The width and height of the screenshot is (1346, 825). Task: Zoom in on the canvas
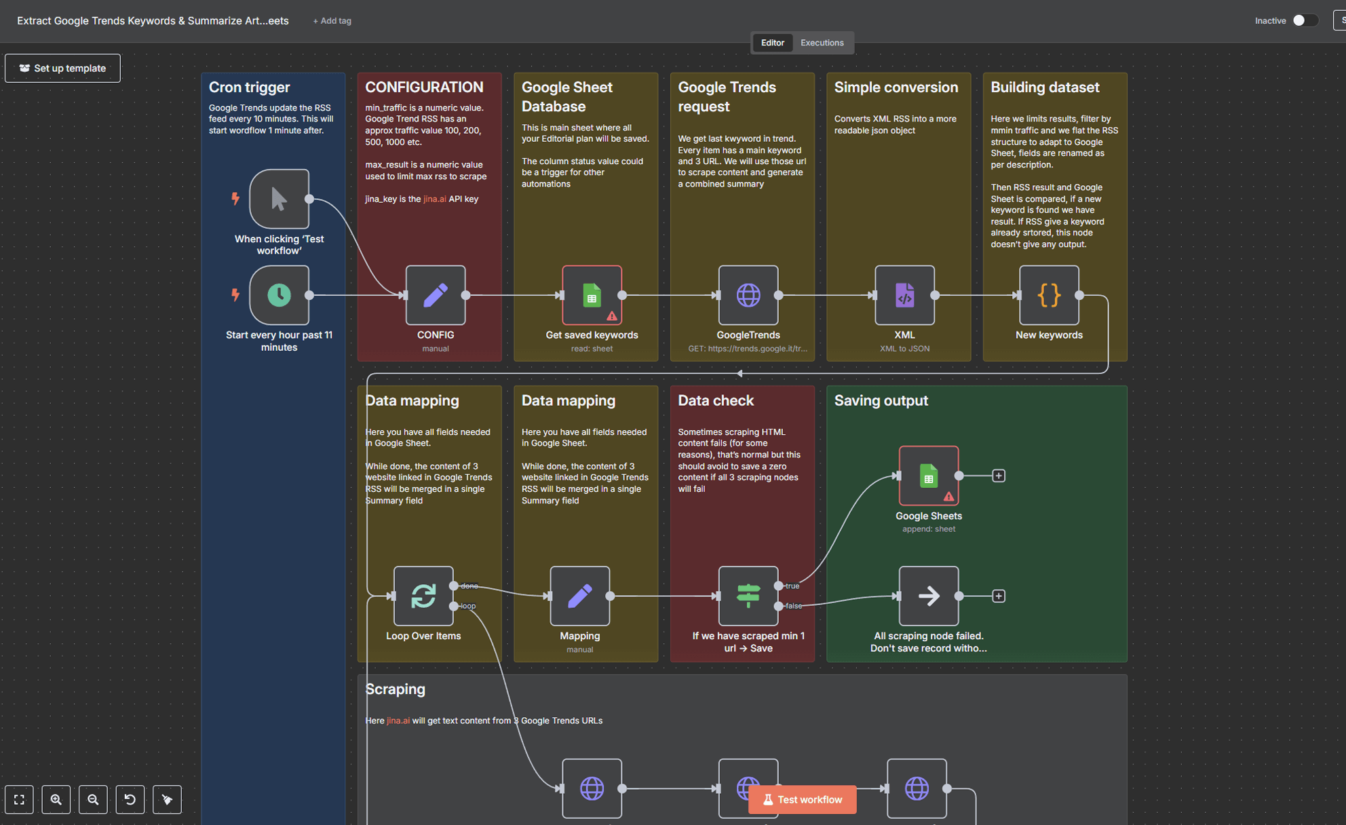(56, 799)
